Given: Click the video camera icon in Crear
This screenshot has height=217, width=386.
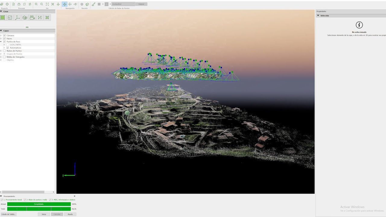Looking at the screenshot, I should pos(32,18).
